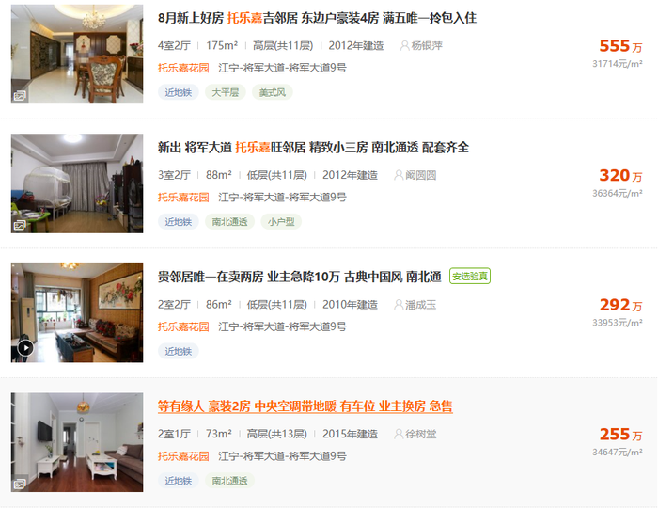Viewport: 658px width, 509px height.
Task: Click agent icon beside 阚圆圆
Action: [x=399, y=175]
